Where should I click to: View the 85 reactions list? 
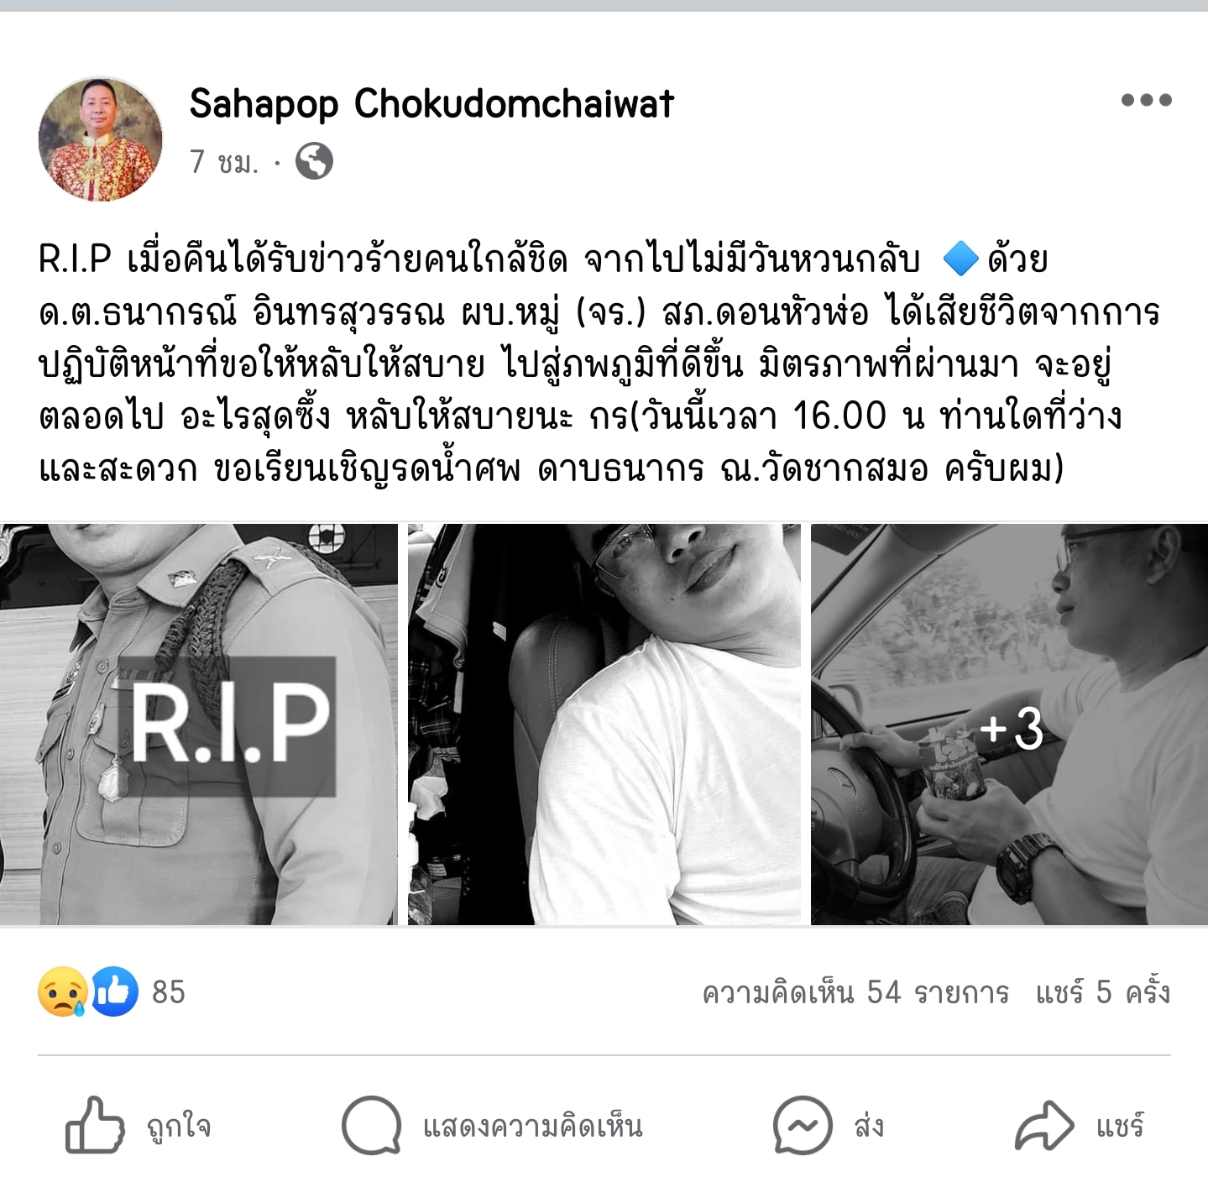(x=168, y=992)
